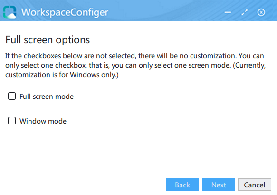Close the dialog with the circled X icon
Viewport: 277px width, 195px height.
click(x=261, y=12)
